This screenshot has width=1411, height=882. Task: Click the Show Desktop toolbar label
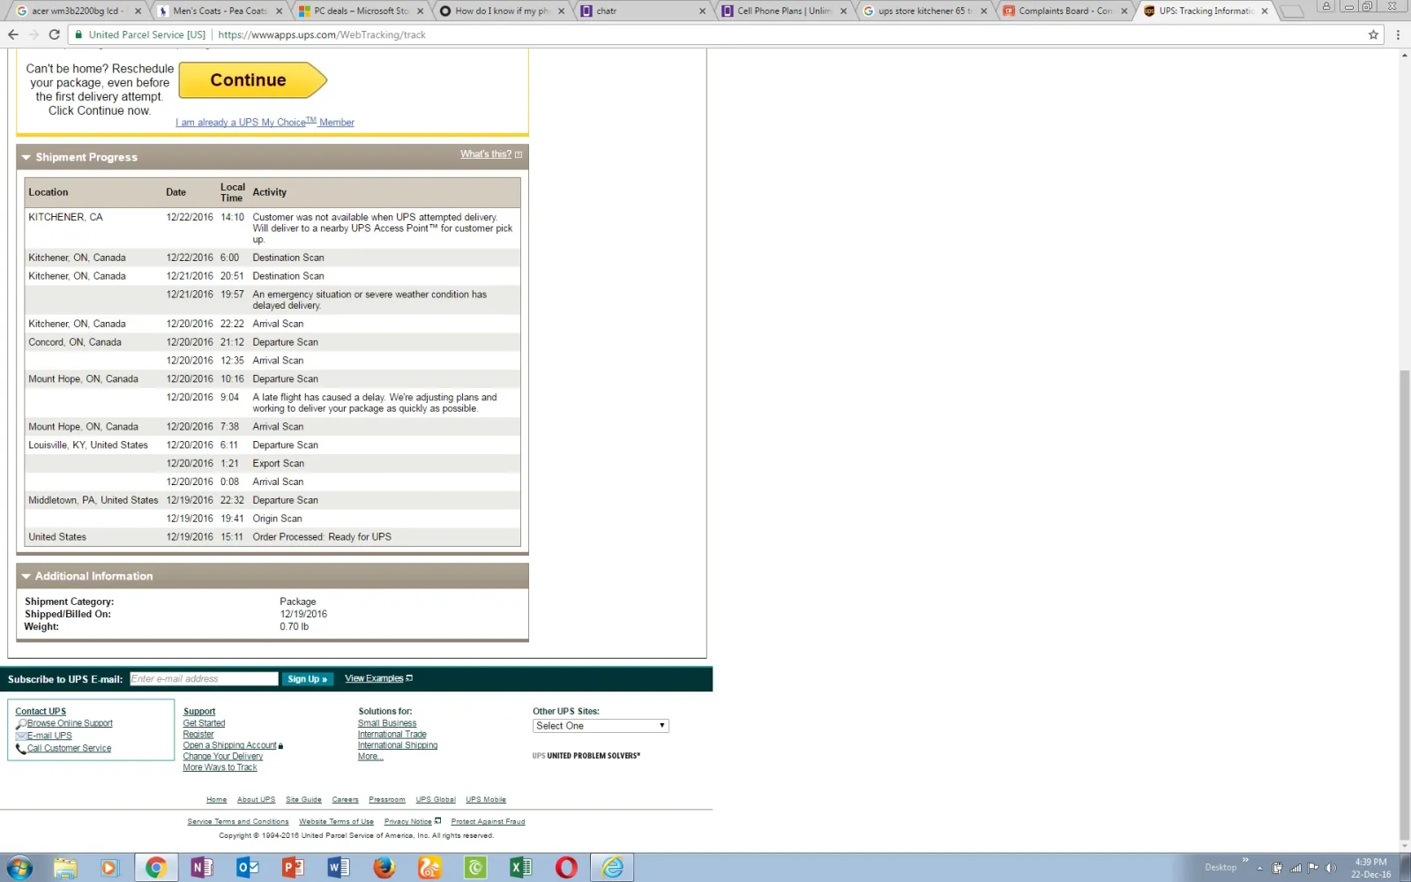(1221, 868)
